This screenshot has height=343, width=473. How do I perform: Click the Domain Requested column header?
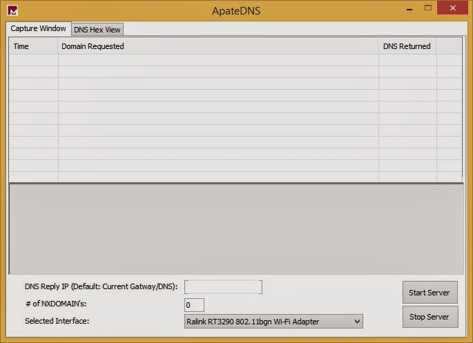point(218,46)
